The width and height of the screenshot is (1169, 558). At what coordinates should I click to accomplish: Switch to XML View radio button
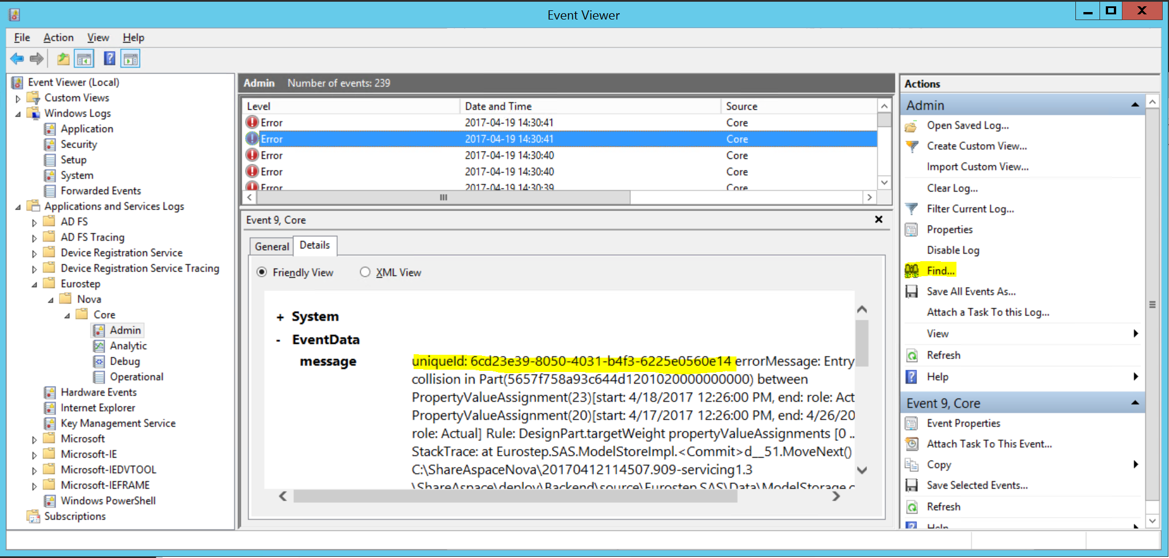[x=365, y=272]
